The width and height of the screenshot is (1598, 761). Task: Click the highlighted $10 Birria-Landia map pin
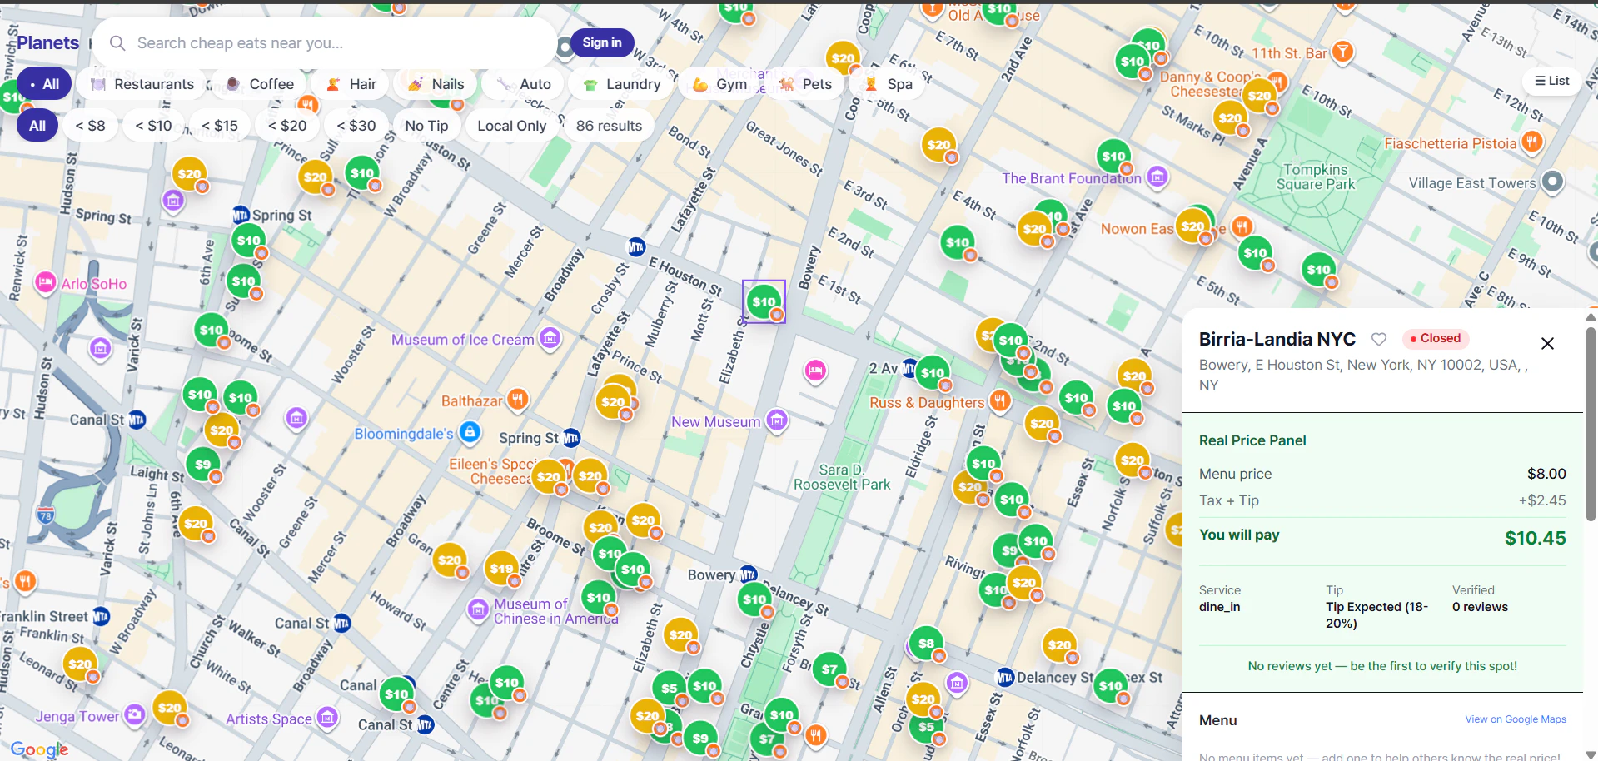click(764, 301)
